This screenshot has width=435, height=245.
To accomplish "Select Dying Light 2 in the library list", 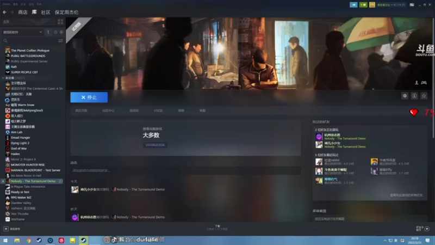I will point(20,143).
